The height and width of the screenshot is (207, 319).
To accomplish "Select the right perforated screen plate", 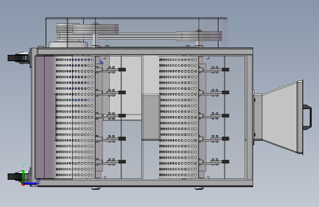I will click(x=179, y=117).
